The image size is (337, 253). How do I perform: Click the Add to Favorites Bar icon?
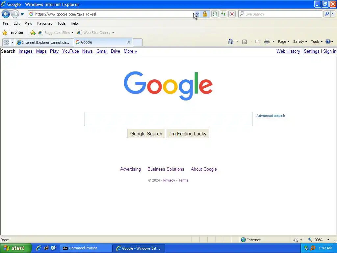33,33
